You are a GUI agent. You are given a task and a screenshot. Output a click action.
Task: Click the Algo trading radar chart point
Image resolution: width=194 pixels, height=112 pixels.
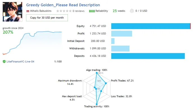[97, 73]
